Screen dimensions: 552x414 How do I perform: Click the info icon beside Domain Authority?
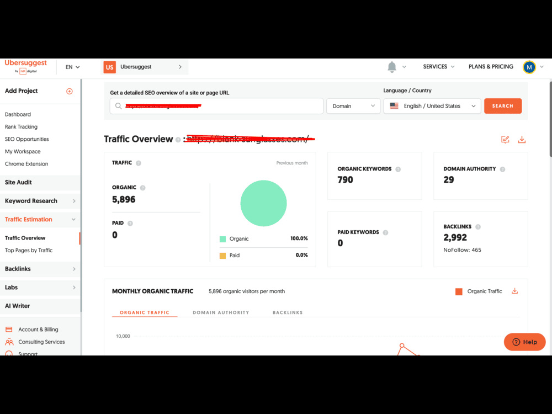(x=502, y=169)
